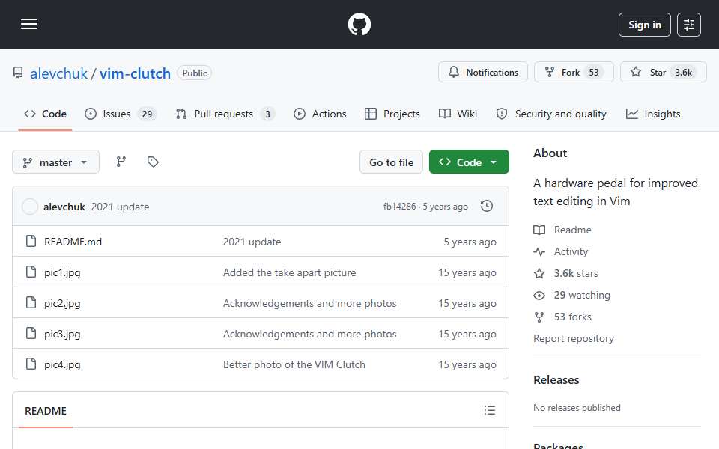This screenshot has height=449, width=719.
Task: Open 'Better photo of the VIM Clutch' commit
Action: tap(294, 364)
